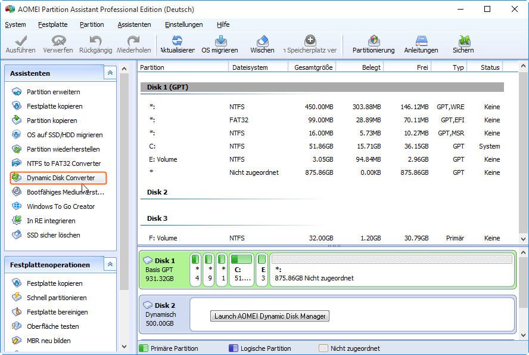529x355 pixels.
Task: Collapse the Festplattenoperationen panel
Action: 110,264
